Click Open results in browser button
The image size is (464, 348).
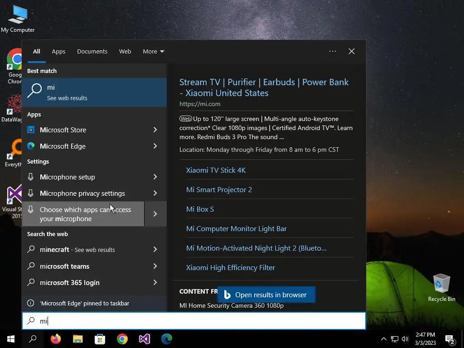(266, 295)
